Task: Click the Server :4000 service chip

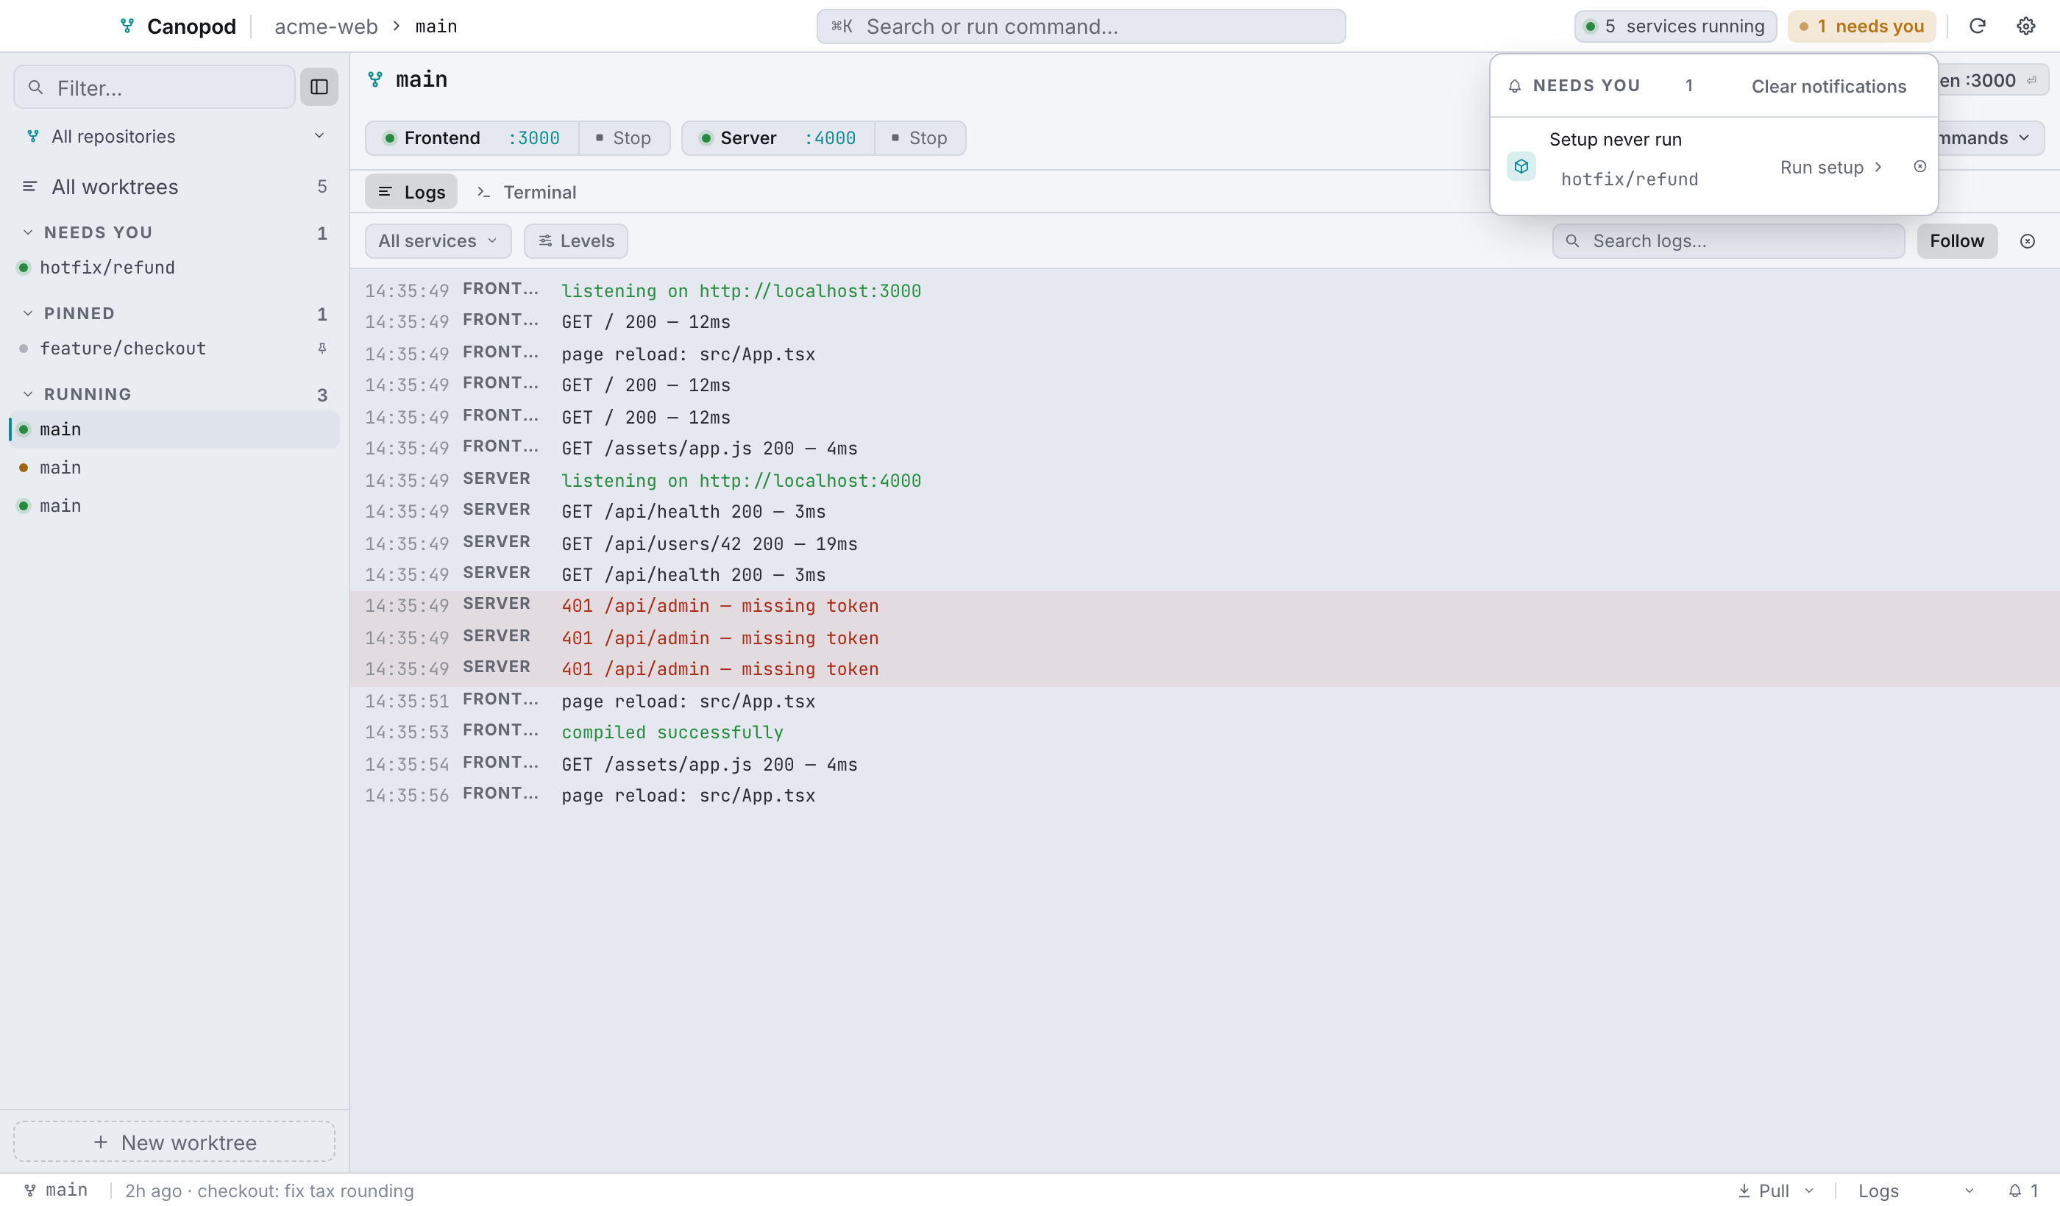Action: (778, 138)
